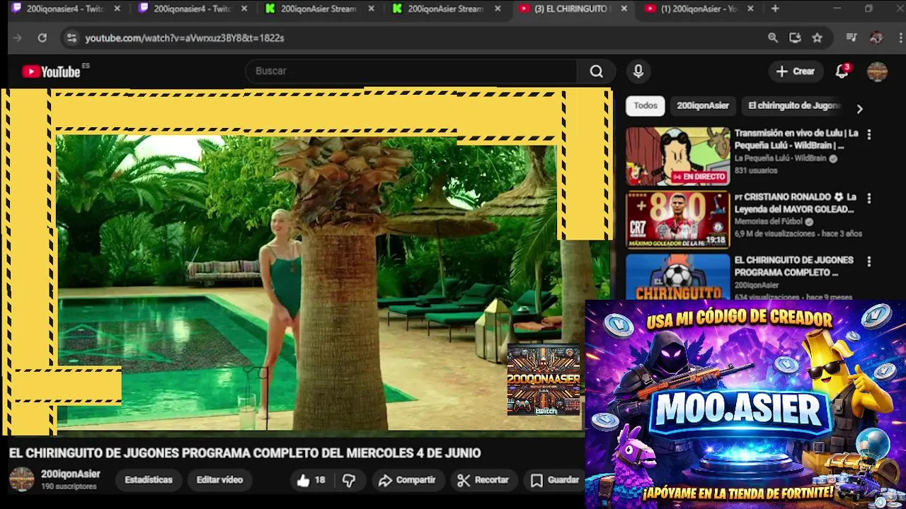Show more filter chips with right chevron
The width and height of the screenshot is (906, 509).
click(x=859, y=109)
